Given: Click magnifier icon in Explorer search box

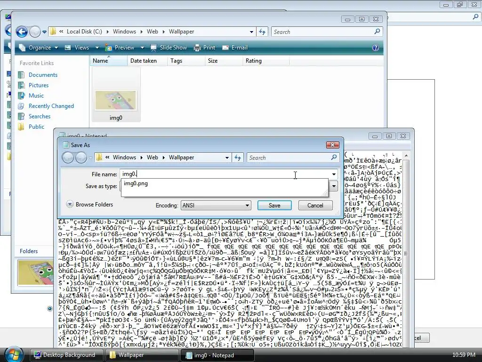Looking at the screenshot, I should (x=377, y=32).
